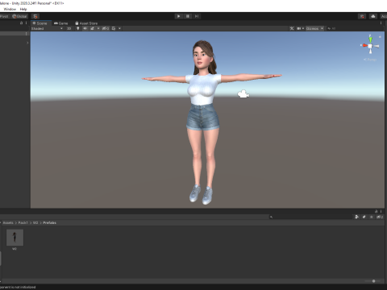
Task: Open the cloud Services icon
Action: pos(373,16)
